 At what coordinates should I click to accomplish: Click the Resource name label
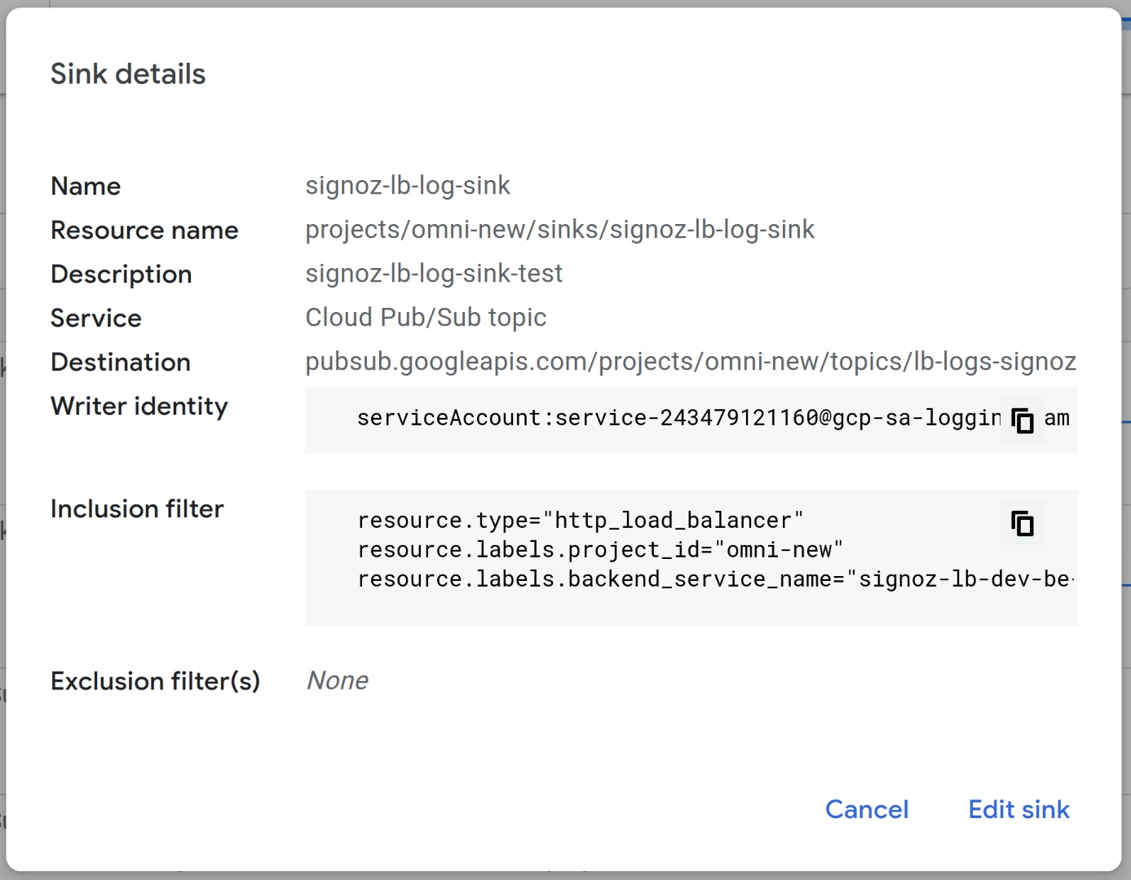[144, 230]
